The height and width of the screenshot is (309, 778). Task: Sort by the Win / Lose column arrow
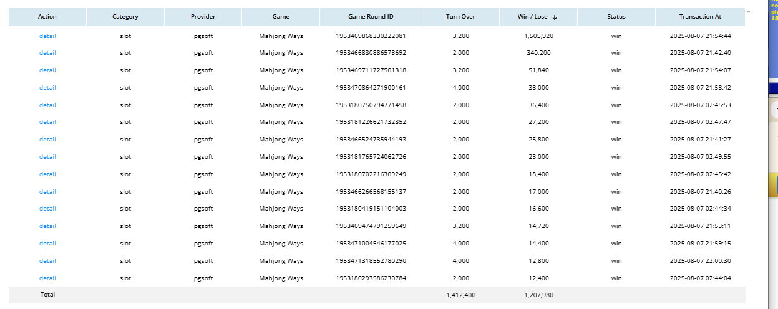point(555,17)
